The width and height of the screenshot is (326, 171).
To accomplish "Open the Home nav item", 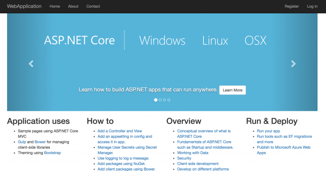I will click(x=55, y=6).
